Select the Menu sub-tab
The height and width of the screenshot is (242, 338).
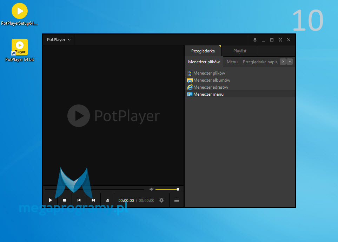click(x=232, y=62)
